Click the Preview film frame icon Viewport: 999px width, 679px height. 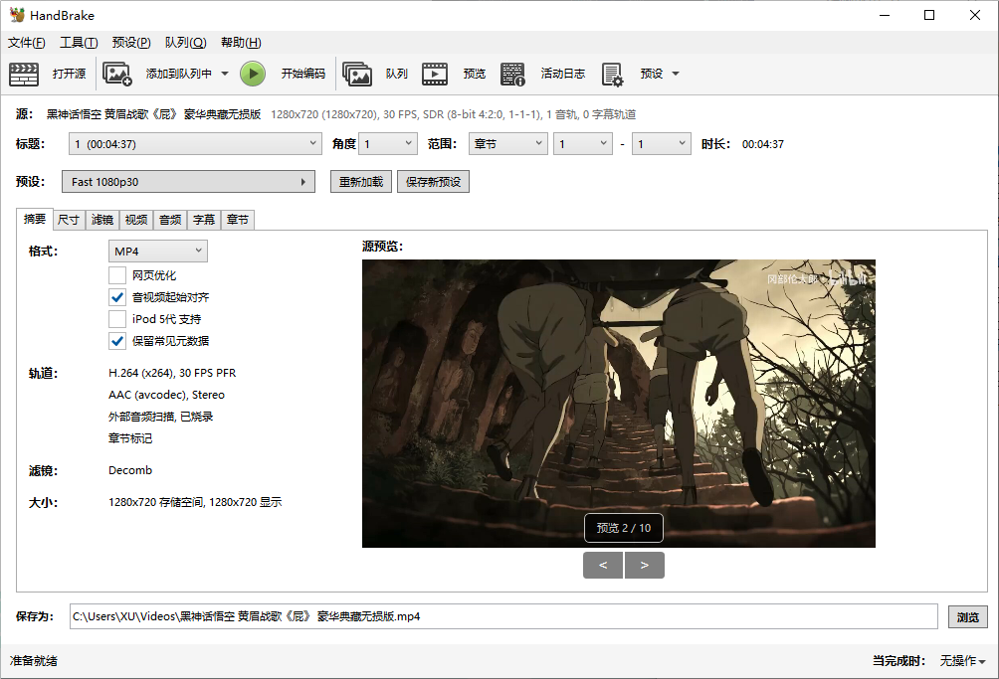point(435,74)
